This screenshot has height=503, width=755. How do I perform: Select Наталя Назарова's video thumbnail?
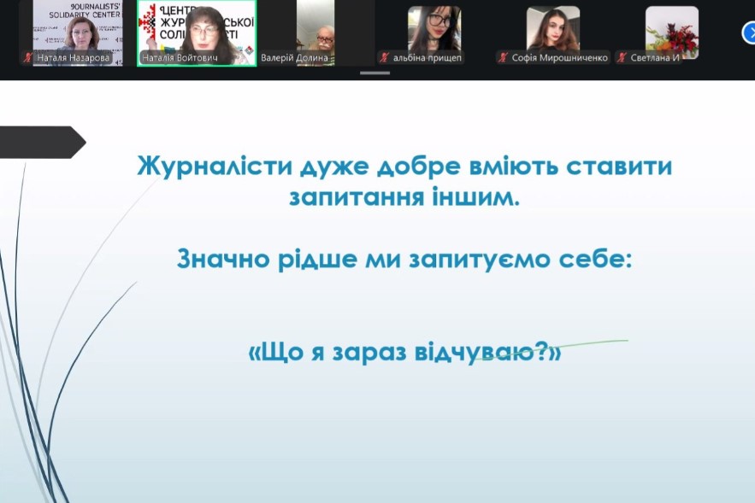(x=71, y=32)
